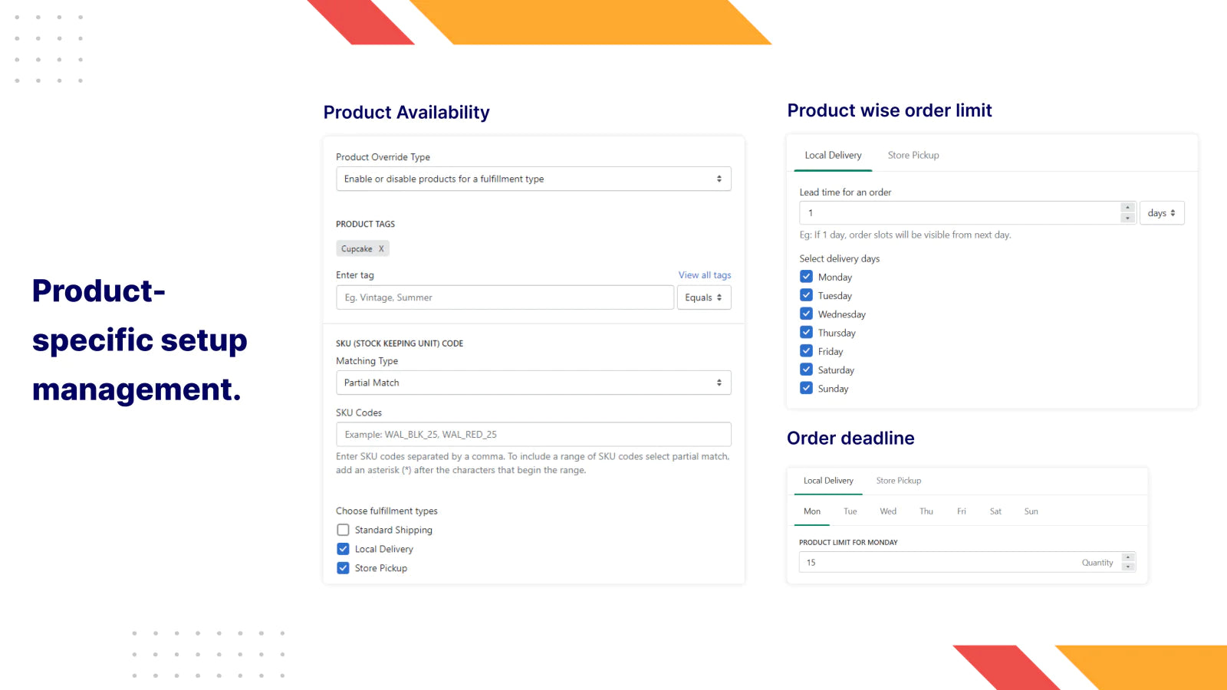Image resolution: width=1227 pixels, height=690 pixels.
Task: Open the Product Override Type dropdown
Action: (x=533, y=179)
